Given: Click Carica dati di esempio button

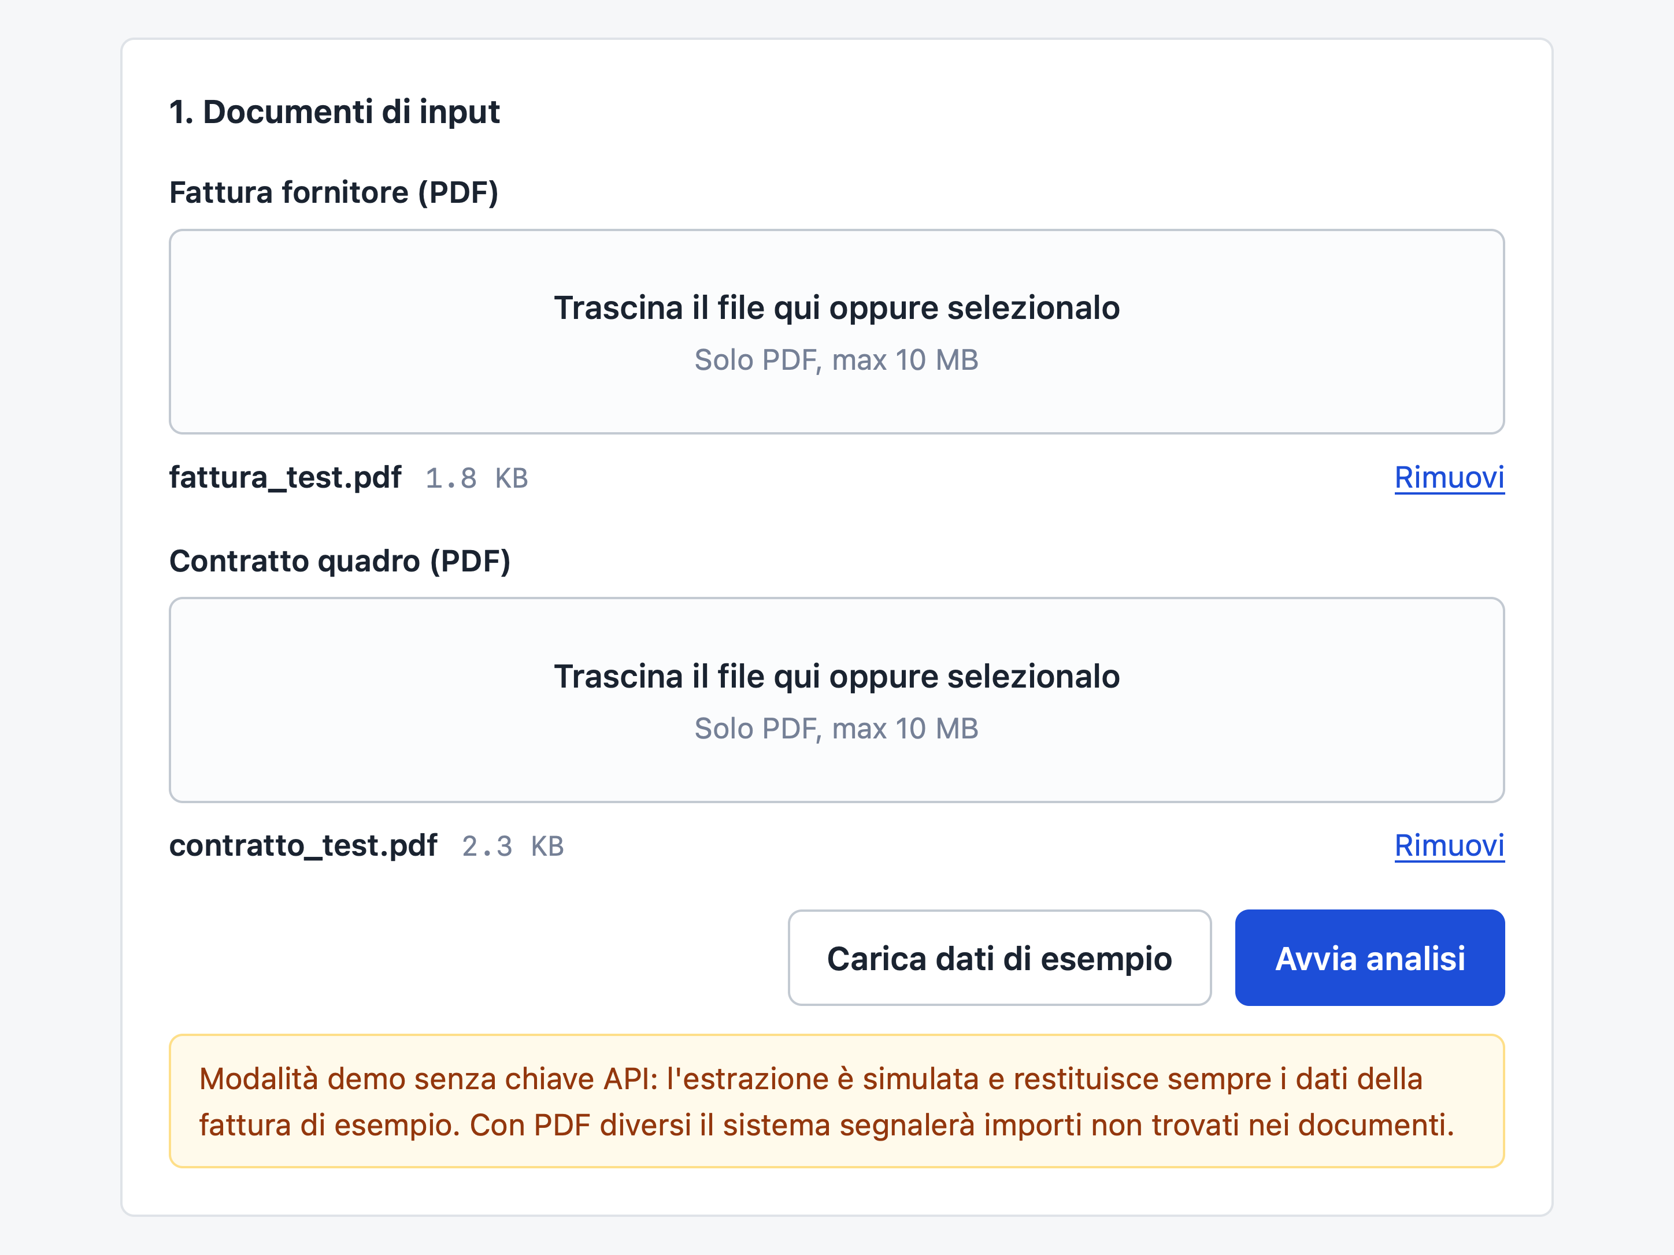Looking at the screenshot, I should click(999, 957).
